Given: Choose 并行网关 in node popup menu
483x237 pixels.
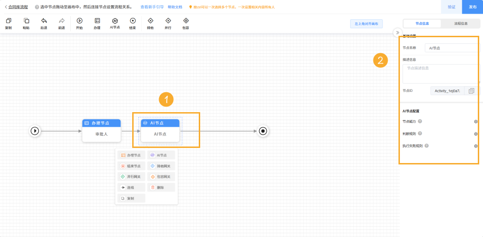Looking at the screenshot, I should tap(131, 177).
